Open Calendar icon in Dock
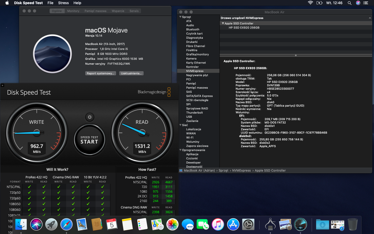374x234 pixels. (112, 224)
